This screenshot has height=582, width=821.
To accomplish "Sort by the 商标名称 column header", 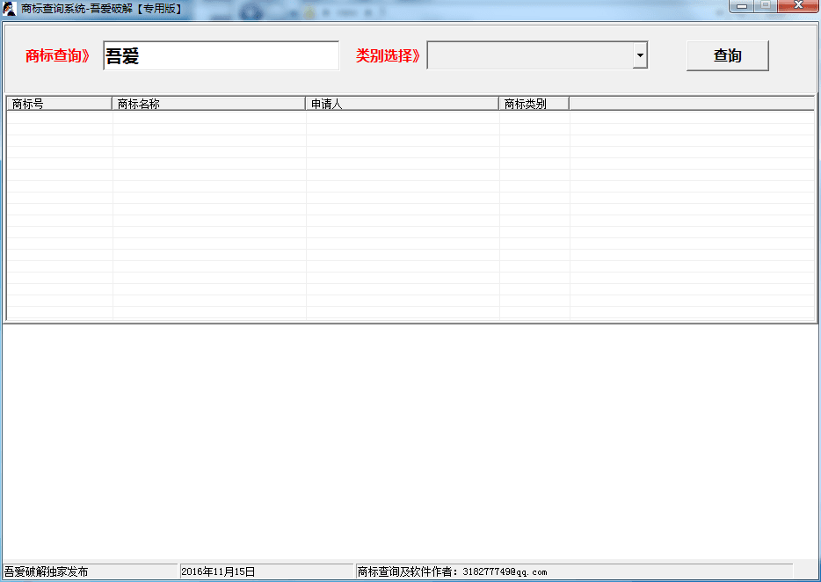I will coord(208,104).
